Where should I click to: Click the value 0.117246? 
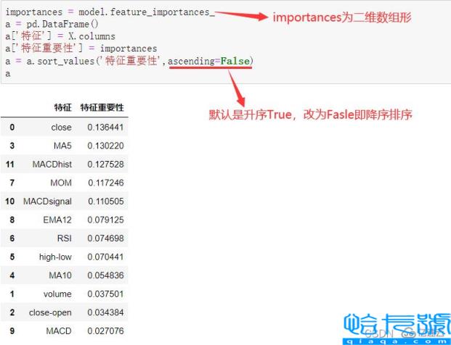coord(106,183)
